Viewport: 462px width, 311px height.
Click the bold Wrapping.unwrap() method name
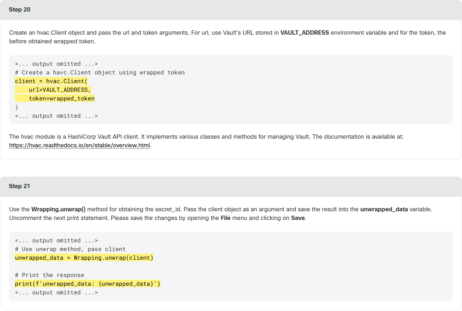pos(58,209)
